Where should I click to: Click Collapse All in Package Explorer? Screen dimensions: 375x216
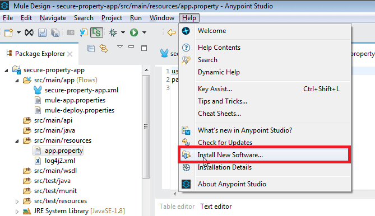point(91,48)
